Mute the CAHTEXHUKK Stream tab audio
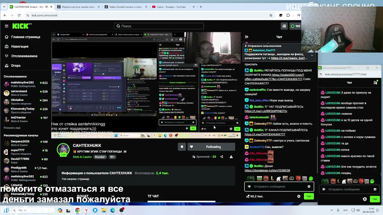Viewport: 383px width, 215px height. point(46,7)
